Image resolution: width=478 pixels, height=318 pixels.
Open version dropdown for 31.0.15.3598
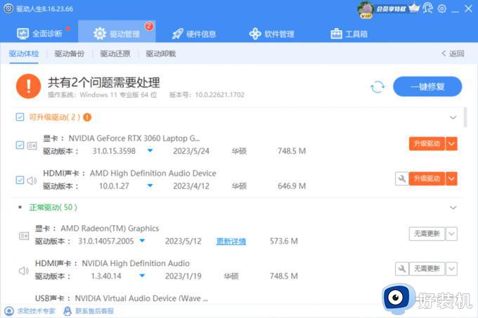pyautogui.click(x=150, y=151)
